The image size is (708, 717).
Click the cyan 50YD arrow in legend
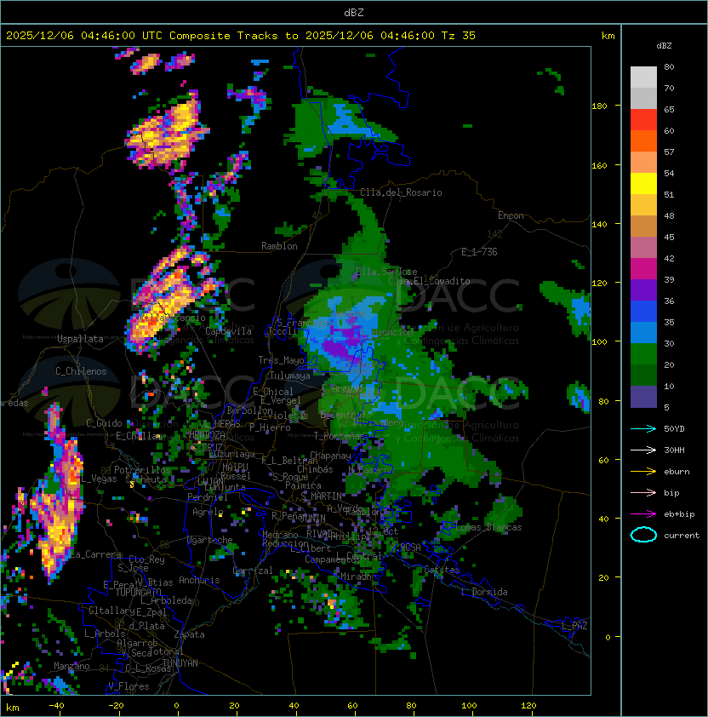(x=644, y=428)
